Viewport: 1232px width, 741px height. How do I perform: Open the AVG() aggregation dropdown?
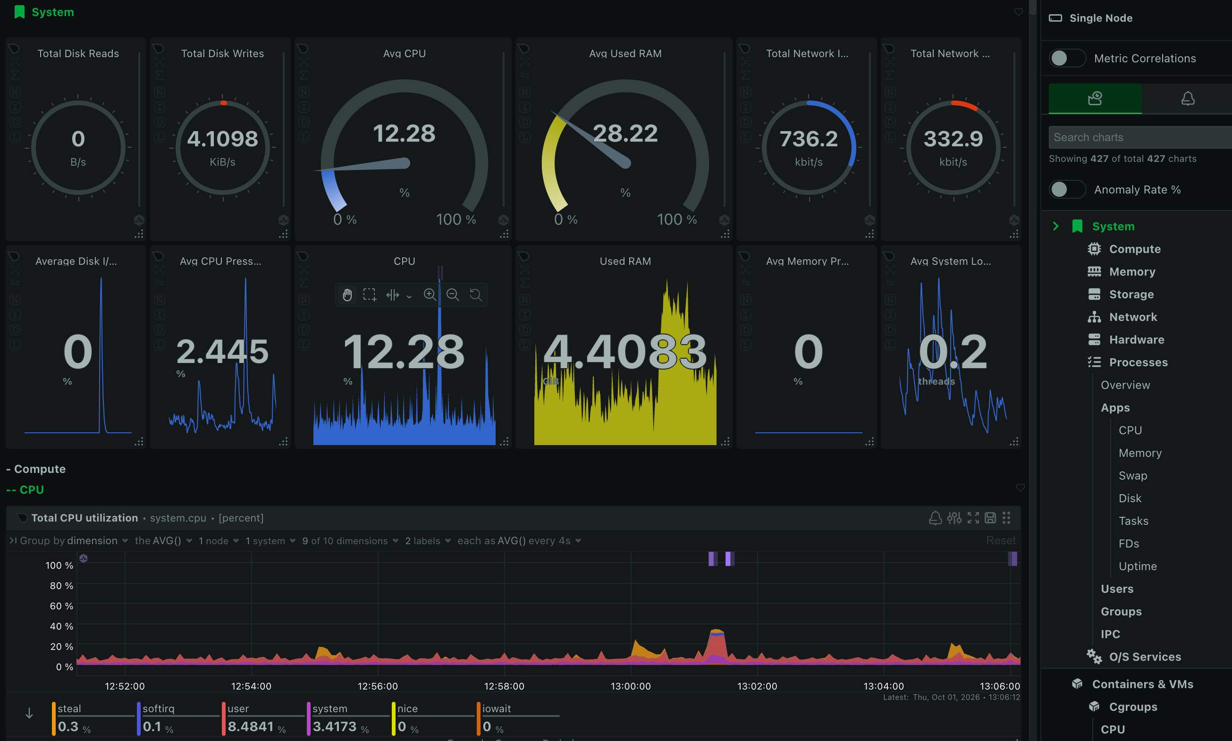coord(163,541)
